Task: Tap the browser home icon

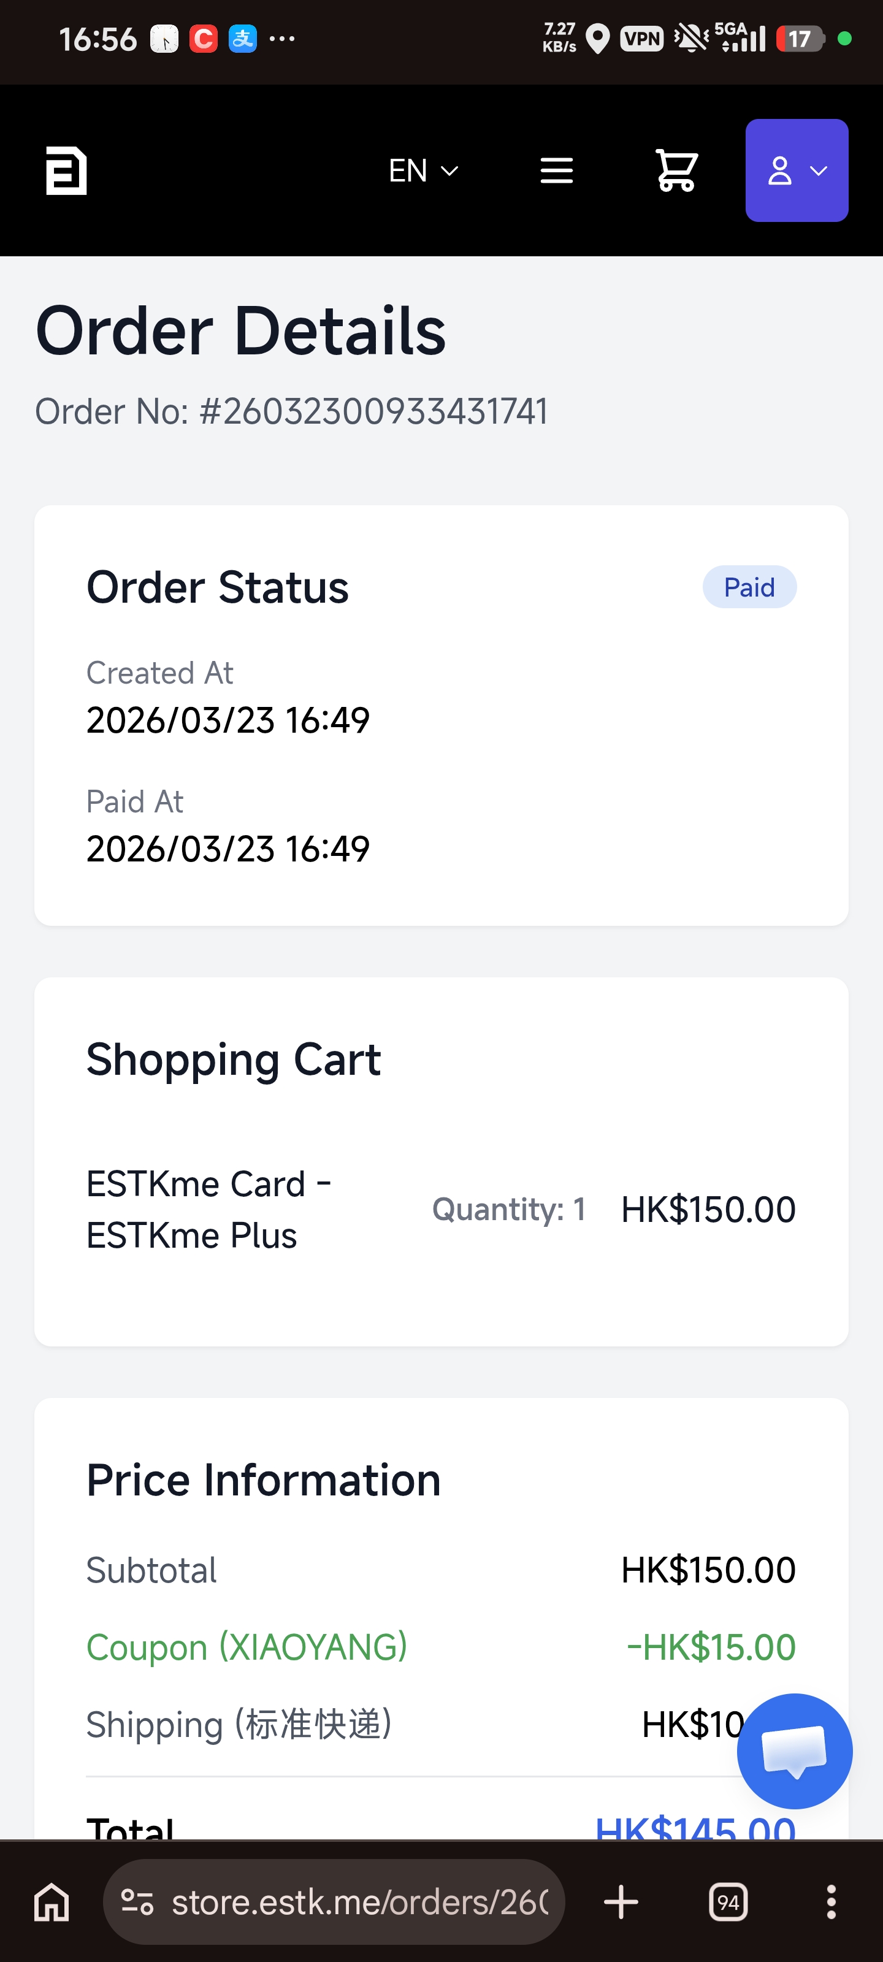Action: point(52,1902)
